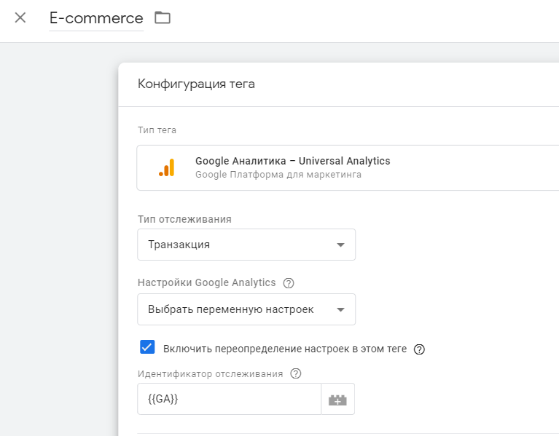This screenshot has height=436, width=559.
Task: Open help for Включить переопределение настроек
Action: tap(419, 349)
